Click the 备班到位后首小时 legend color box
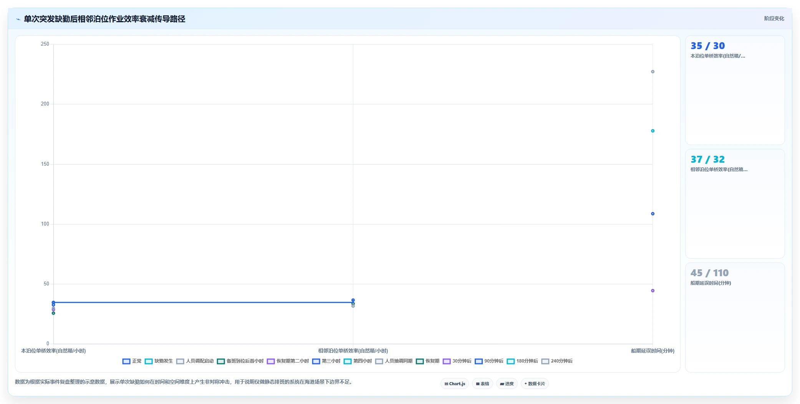 pyautogui.click(x=221, y=361)
